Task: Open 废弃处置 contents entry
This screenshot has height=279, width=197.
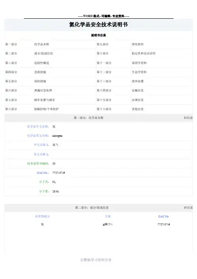Action: [x=137, y=81]
